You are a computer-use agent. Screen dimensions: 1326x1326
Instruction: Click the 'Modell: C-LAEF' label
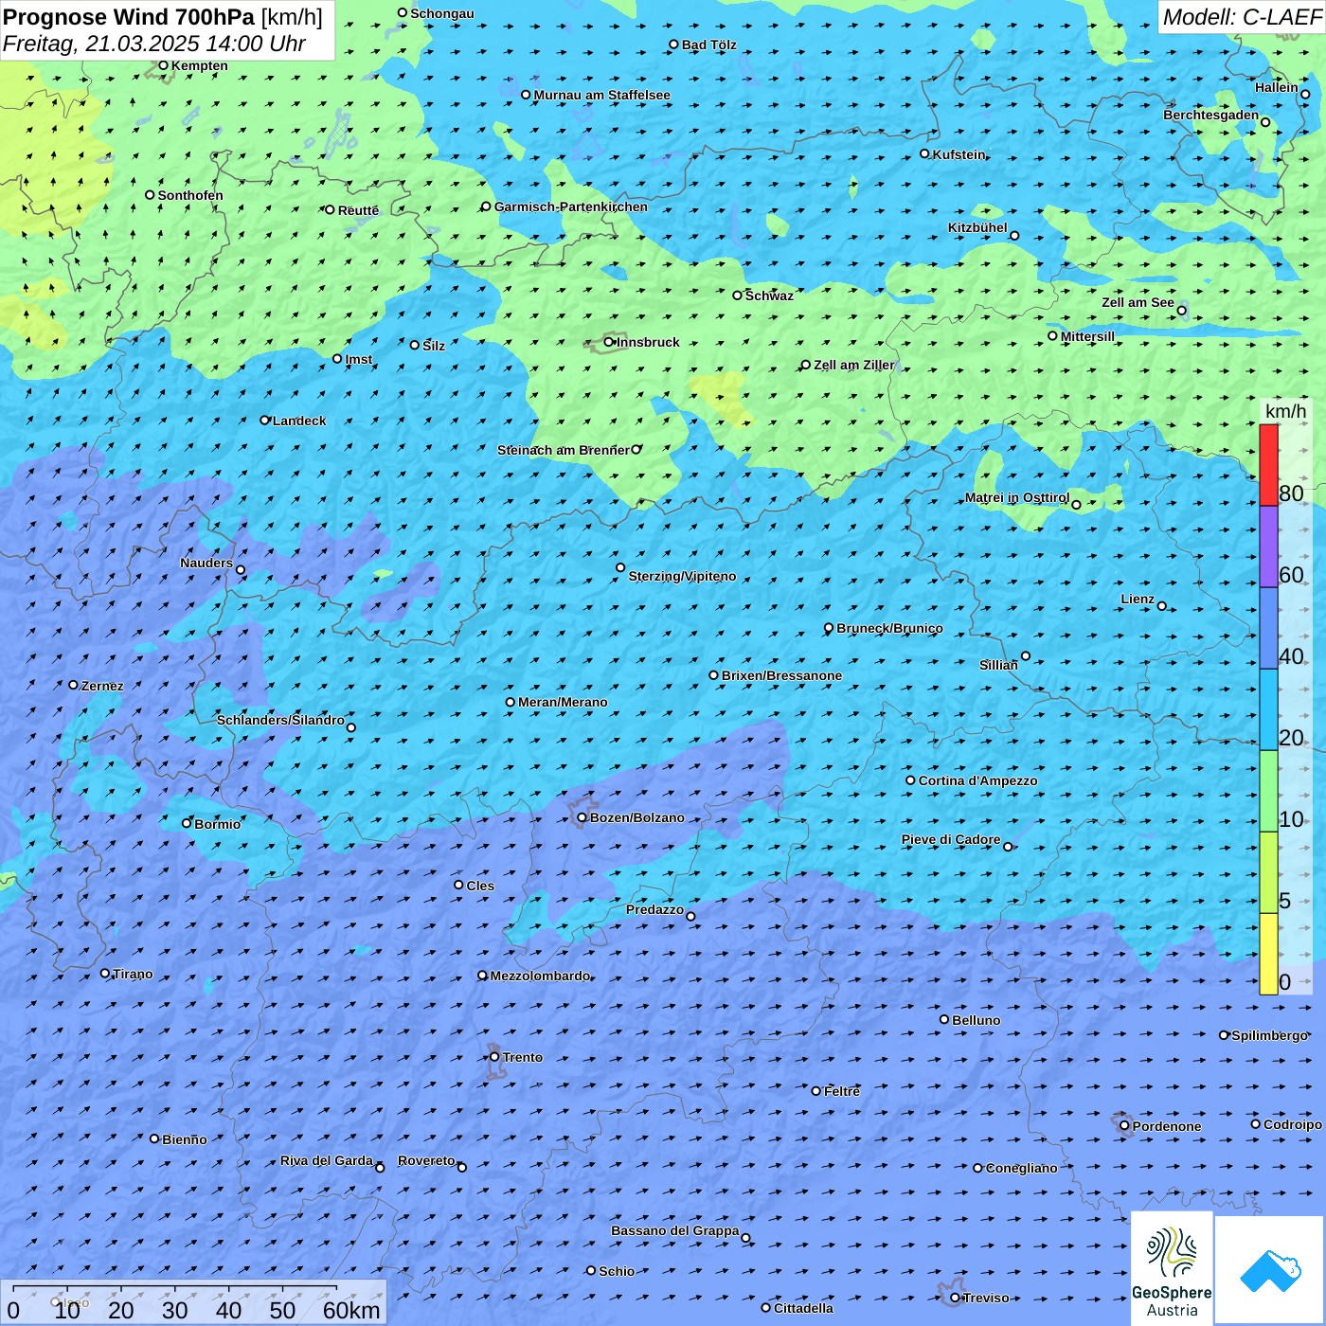point(1242,17)
